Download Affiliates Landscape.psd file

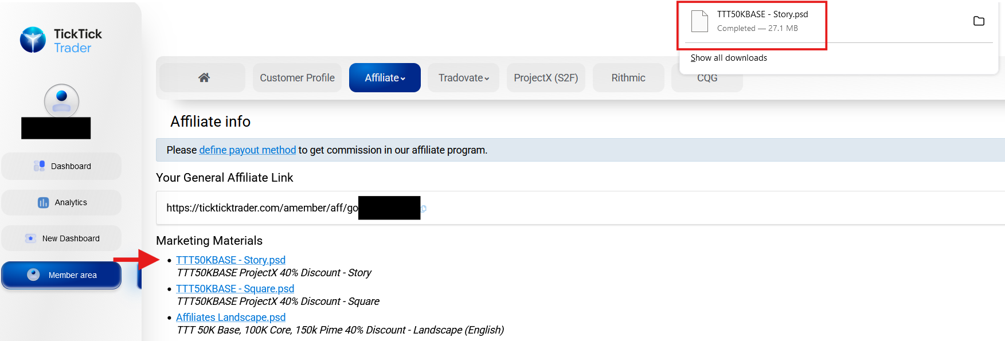[x=230, y=318]
